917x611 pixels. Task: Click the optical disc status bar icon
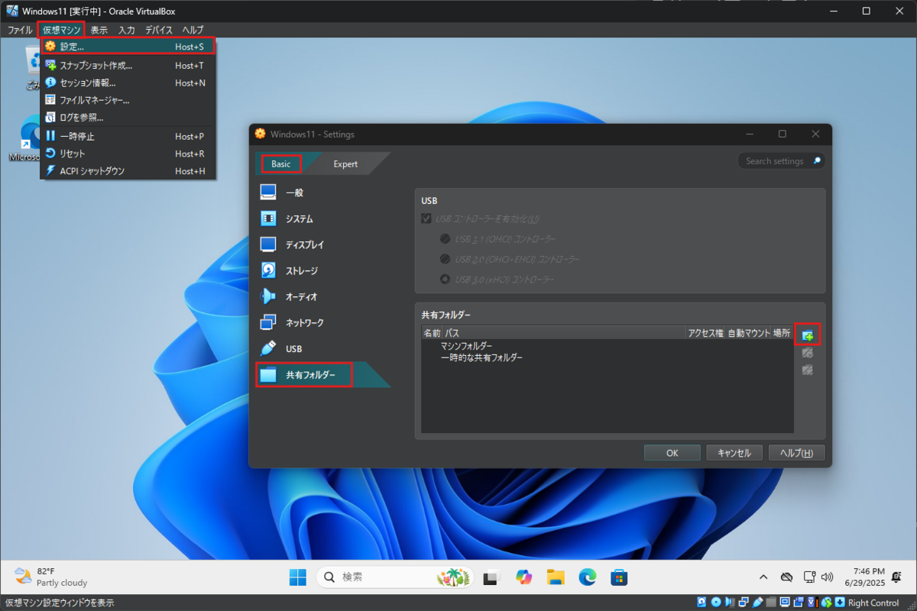tap(716, 603)
